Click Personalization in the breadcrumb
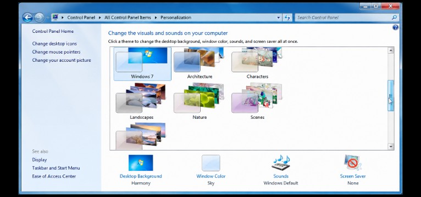Screen dimensions: 421x197 (176, 18)
